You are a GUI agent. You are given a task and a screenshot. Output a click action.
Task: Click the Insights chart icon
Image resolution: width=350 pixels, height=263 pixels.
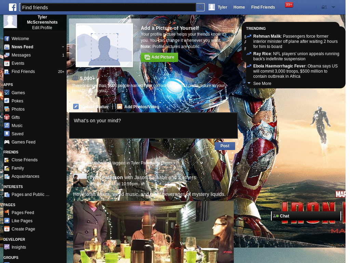click(x=7, y=247)
